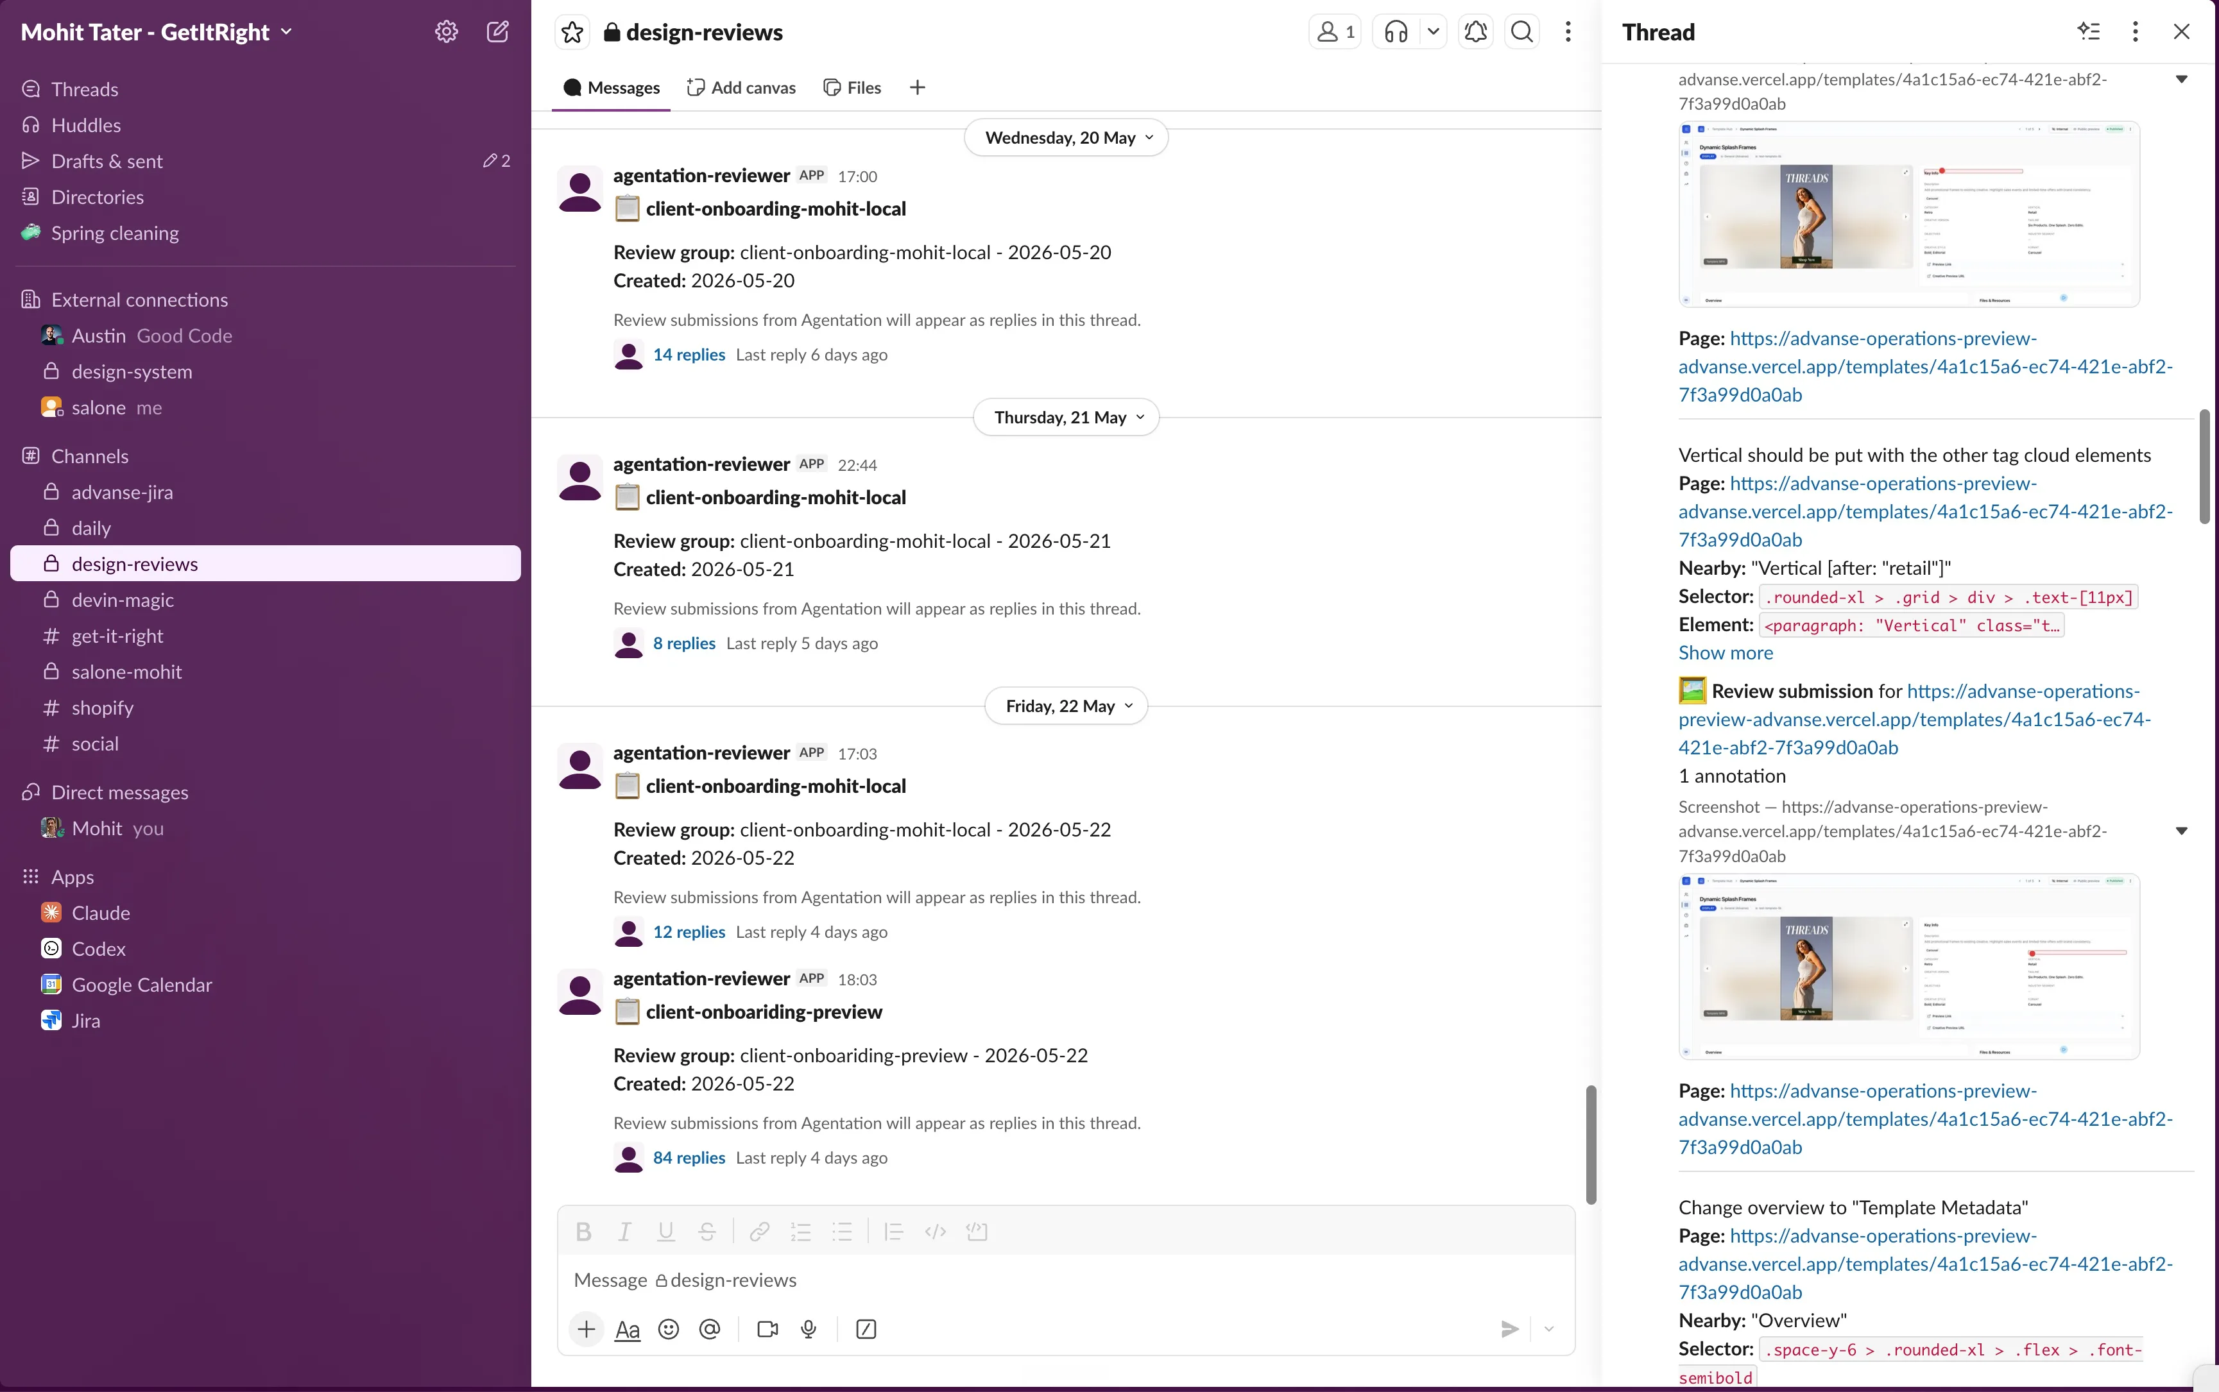
Task: Record a video clip icon
Action: point(767,1328)
